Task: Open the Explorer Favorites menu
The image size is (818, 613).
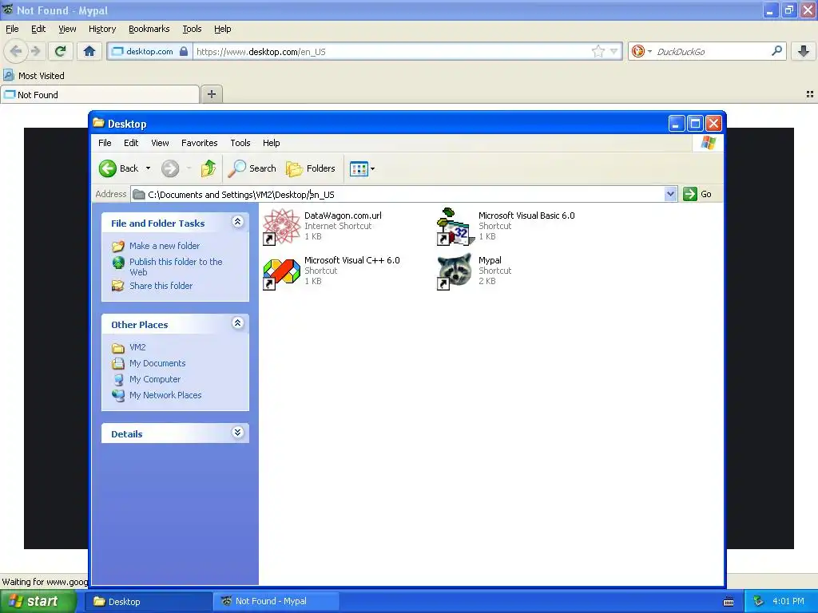Action: coord(199,143)
